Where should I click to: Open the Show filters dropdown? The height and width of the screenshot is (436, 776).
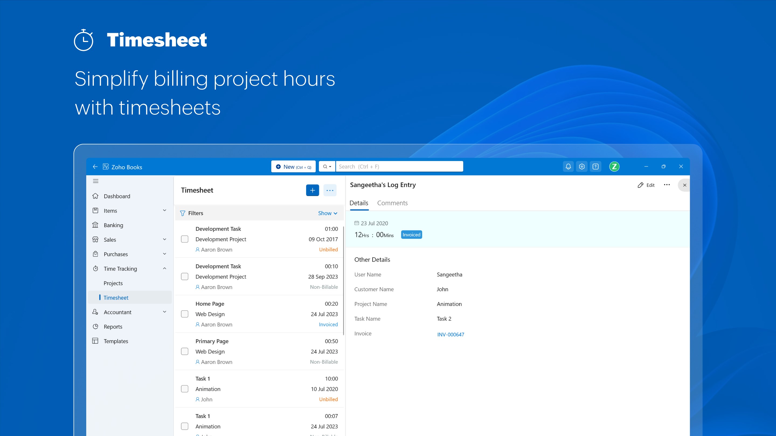pyautogui.click(x=327, y=213)
